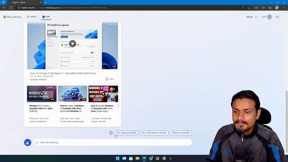This screenshot has height=162, width=288.
Task: Click the chat bubble icon inside the input box
Action: coord(37,143)
